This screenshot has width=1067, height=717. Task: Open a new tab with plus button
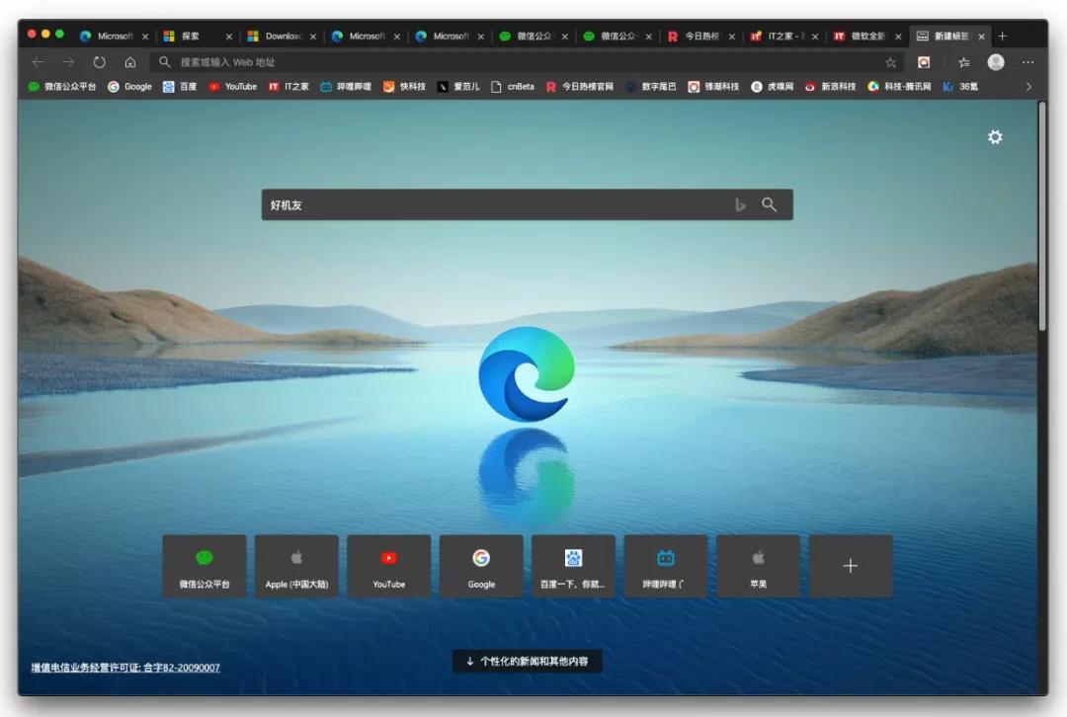[1002, 37]
